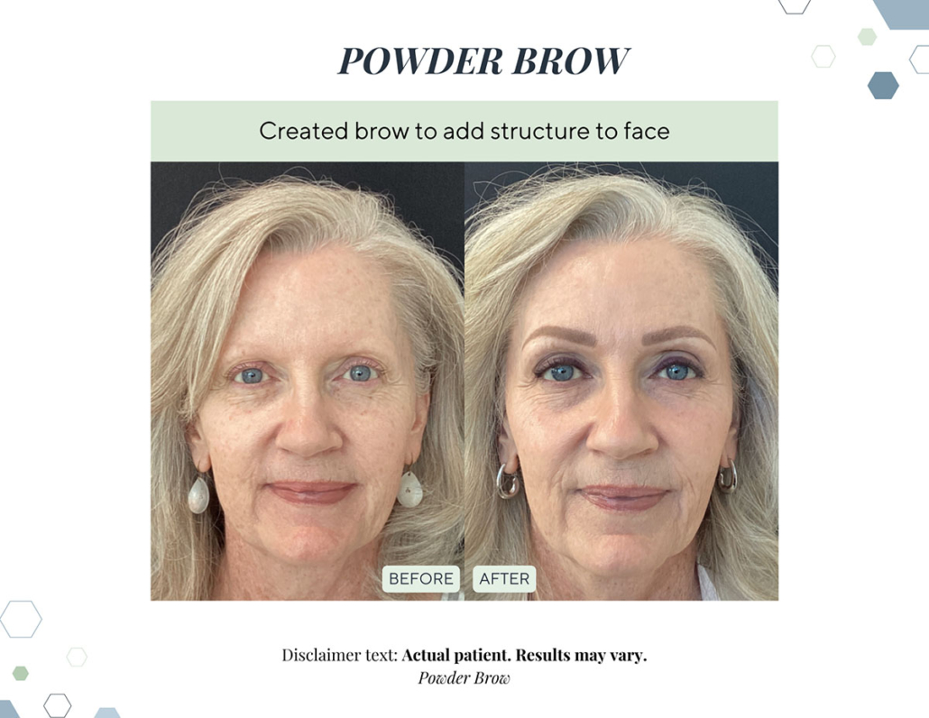Viewport: 929px width, 718px height.
Task: Click the green caption banner about brow structure
Action: pyautogui.click(x=464, y=131)
